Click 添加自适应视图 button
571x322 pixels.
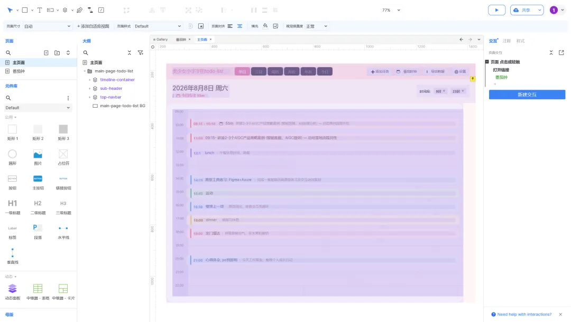click(x=93, y=26)
